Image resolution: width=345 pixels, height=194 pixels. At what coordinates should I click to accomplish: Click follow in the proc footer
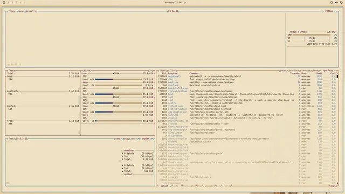coord(227,186)
